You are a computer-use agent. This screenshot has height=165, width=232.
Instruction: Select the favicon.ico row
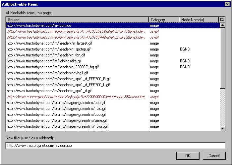[113, 25]
